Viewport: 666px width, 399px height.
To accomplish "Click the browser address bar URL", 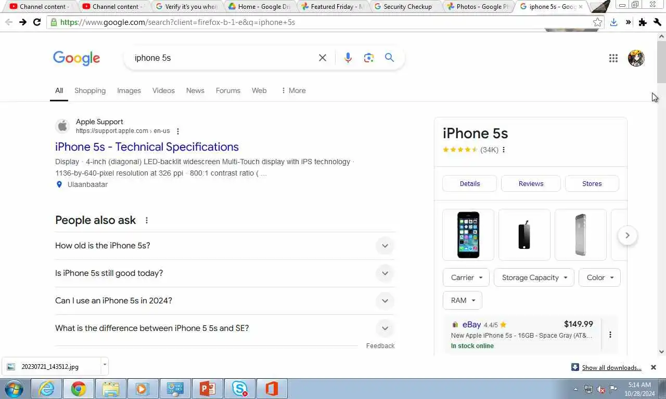I will tap(177, 22).
